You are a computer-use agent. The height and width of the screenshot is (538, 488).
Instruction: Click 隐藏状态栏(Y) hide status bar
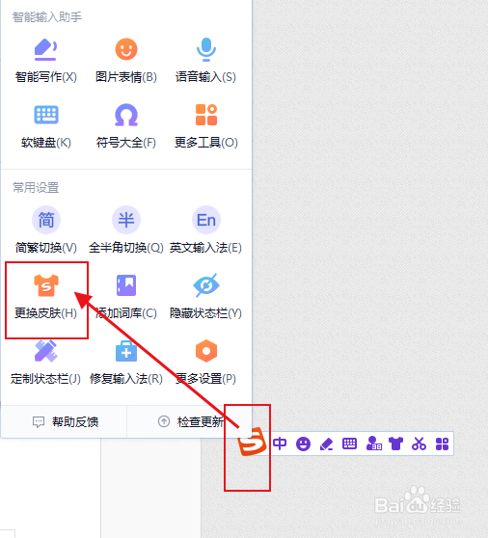tap(206, 297)
